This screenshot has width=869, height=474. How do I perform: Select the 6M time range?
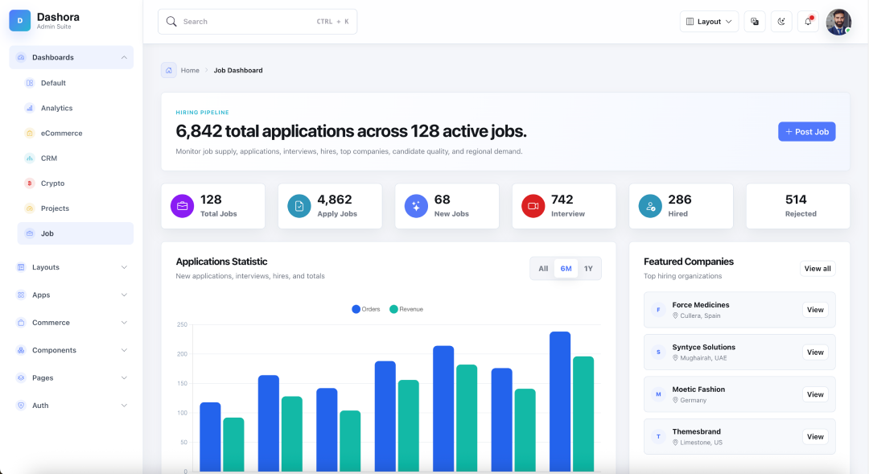[x=566, y=269]
